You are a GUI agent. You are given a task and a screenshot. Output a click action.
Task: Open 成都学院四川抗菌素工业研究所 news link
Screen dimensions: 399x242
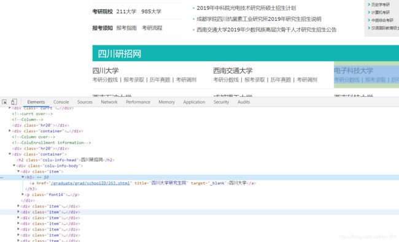click(259, 19)
